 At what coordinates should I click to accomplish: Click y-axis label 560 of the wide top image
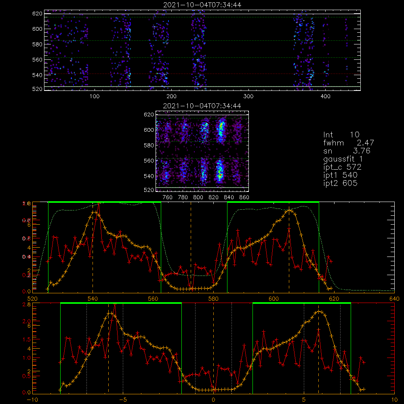tap(37, 59)
